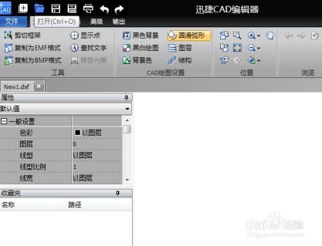Click the greyed-out zoom icon in 位置

[237, 60]
